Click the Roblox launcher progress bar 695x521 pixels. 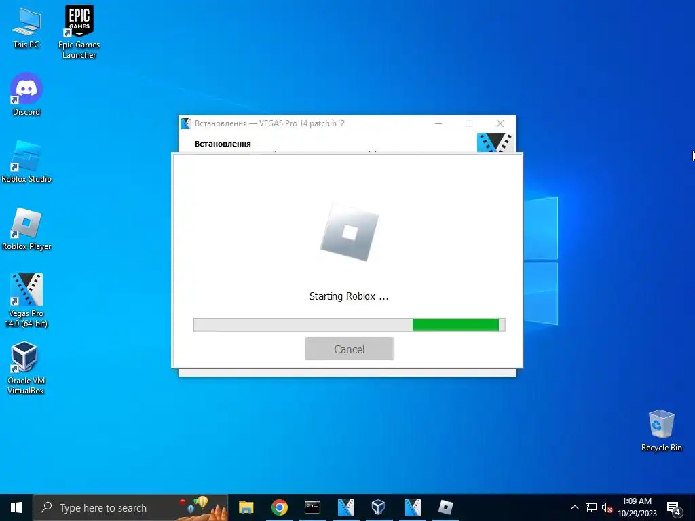[350, 325]
